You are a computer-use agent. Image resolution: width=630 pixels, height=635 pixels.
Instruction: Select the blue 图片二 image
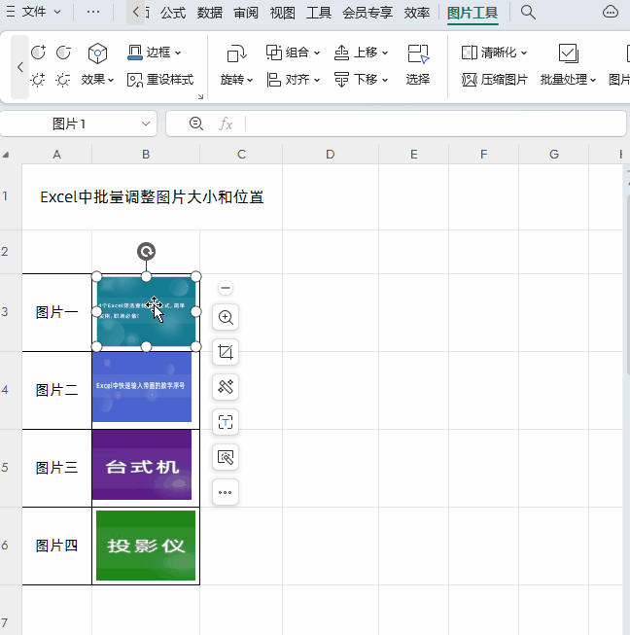142,387
